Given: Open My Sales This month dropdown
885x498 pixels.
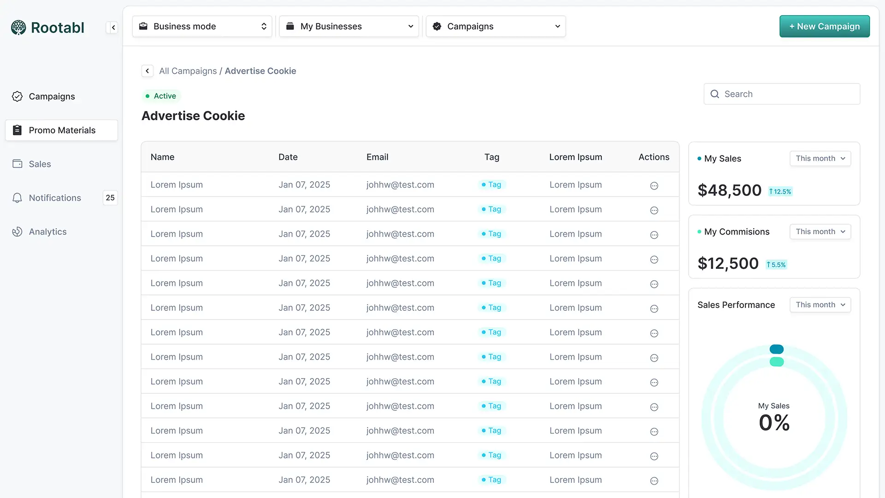Looking at the screenshot, I should (x=820, y=158).
